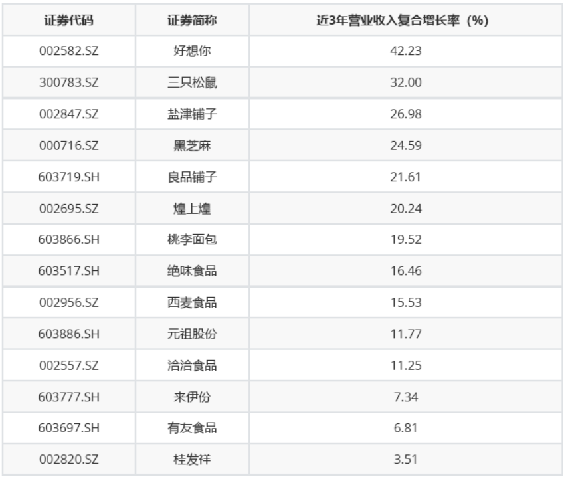Click growth value 16.46
566x479 pixels.
pos(406,270)
